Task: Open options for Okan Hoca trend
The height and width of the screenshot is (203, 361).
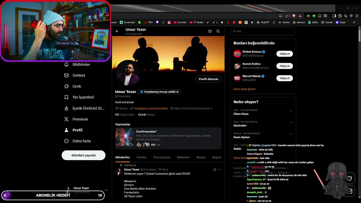Action: [291, 111]
